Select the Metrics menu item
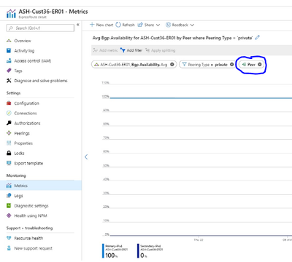 pos(41,186)
